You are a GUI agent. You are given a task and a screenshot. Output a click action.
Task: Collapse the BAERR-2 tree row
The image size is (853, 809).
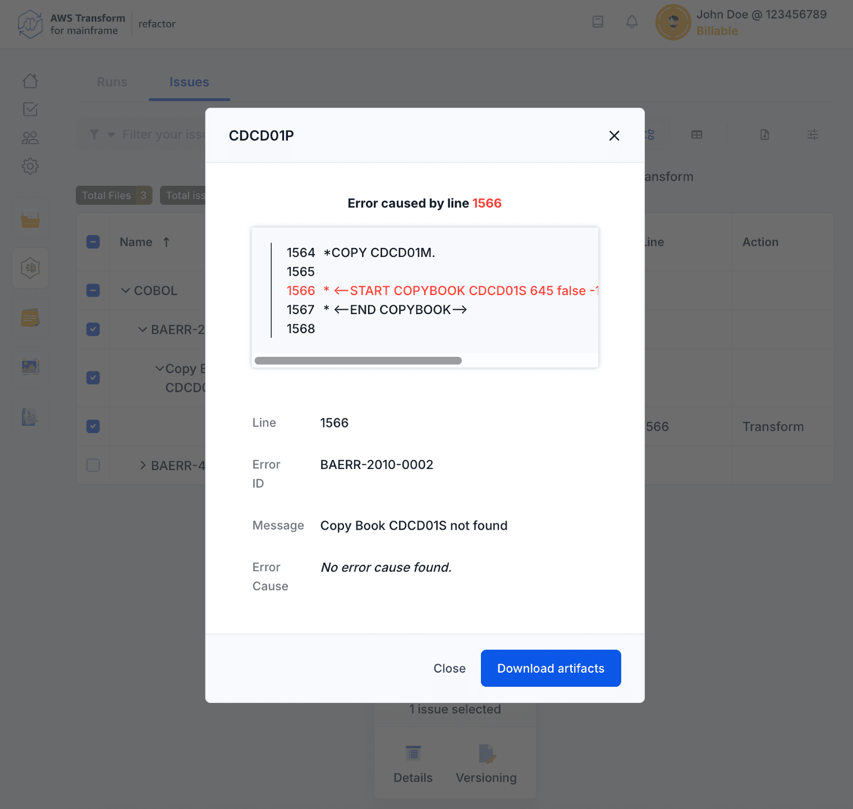tap(143, 329)
